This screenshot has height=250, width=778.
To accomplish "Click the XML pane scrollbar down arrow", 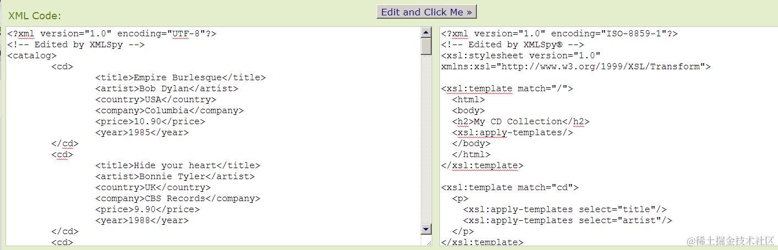I will (426, 229).
